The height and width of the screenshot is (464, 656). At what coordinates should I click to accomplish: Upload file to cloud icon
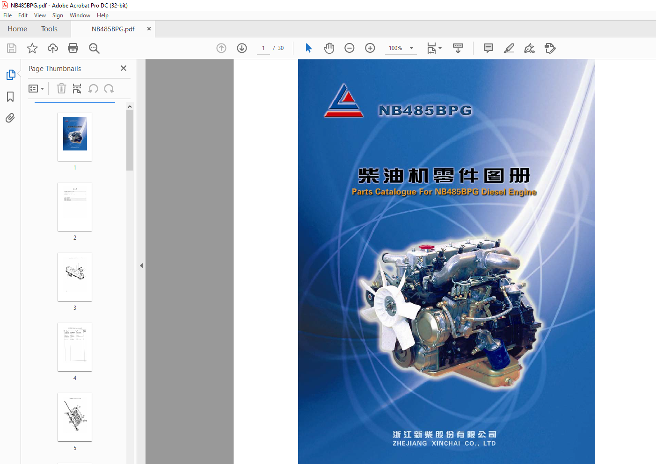point(53,48)
